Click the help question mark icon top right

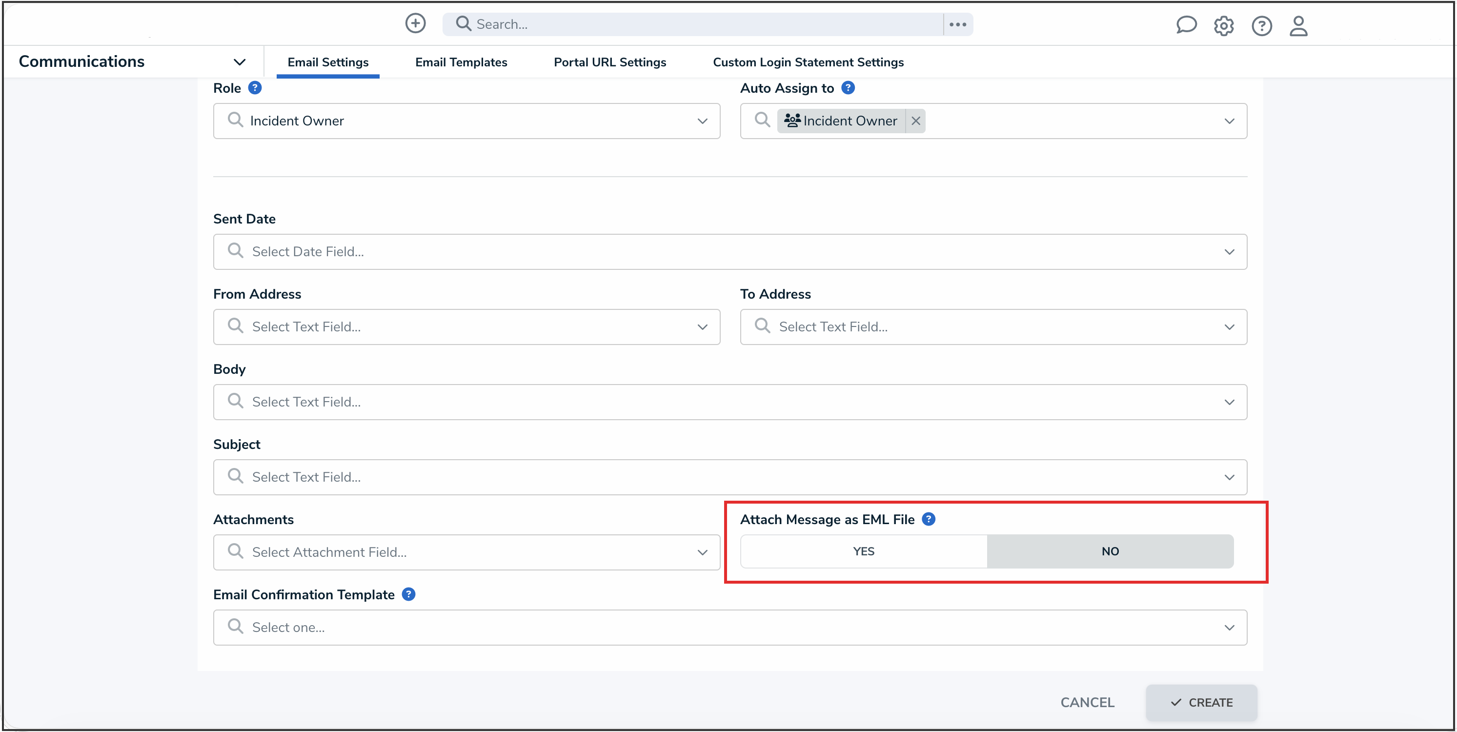point(1261,25)
